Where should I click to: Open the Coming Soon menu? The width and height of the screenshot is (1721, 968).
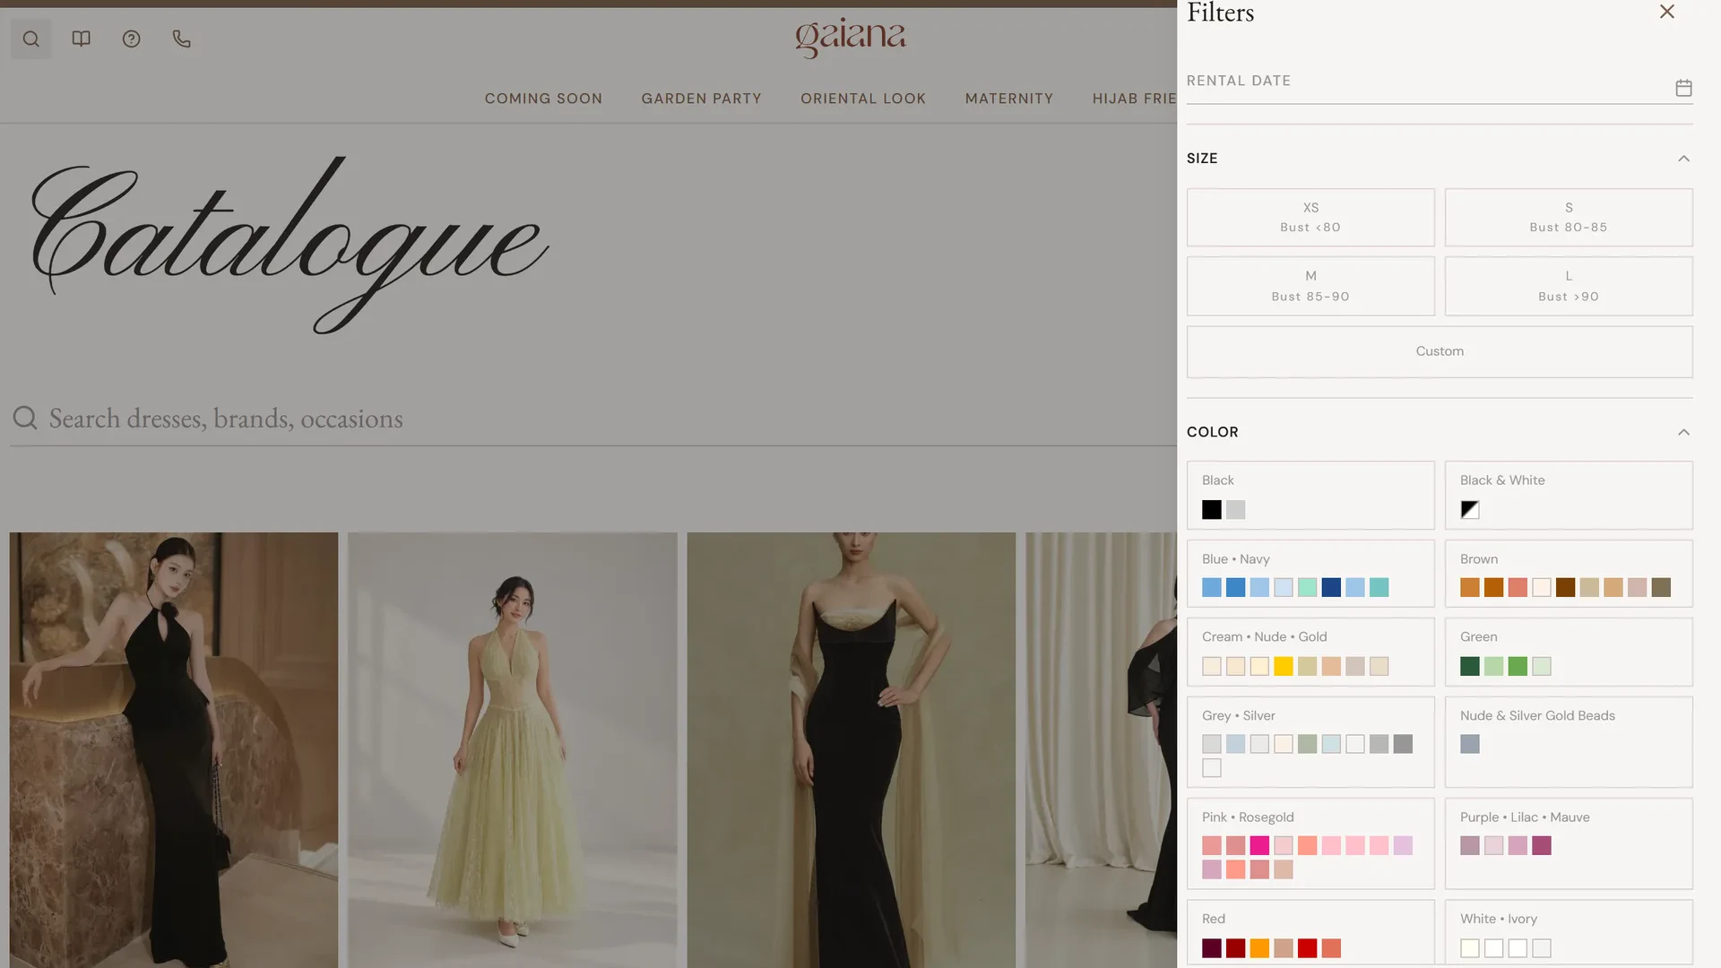(543, 99)
